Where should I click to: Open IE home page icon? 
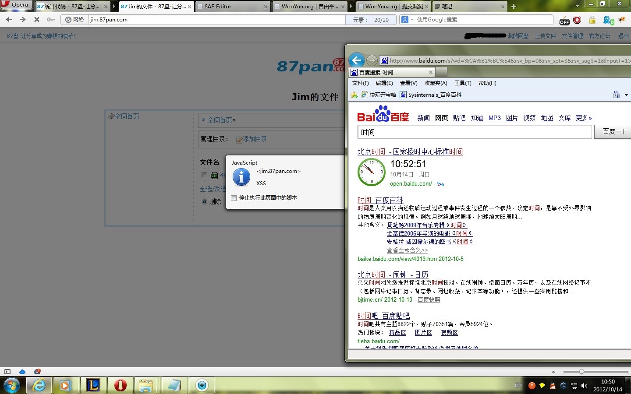tap(616, 95)
